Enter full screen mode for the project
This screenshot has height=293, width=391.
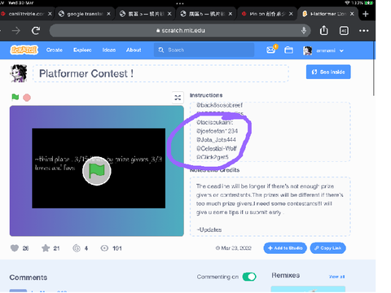click(178, 98)
